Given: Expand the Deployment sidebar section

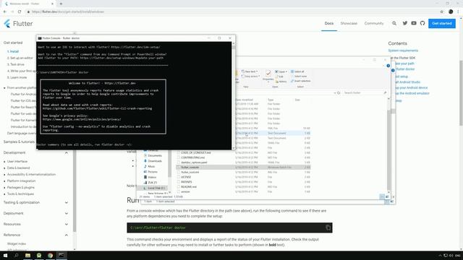Looking at the screenshot, I should click(66, 213).
